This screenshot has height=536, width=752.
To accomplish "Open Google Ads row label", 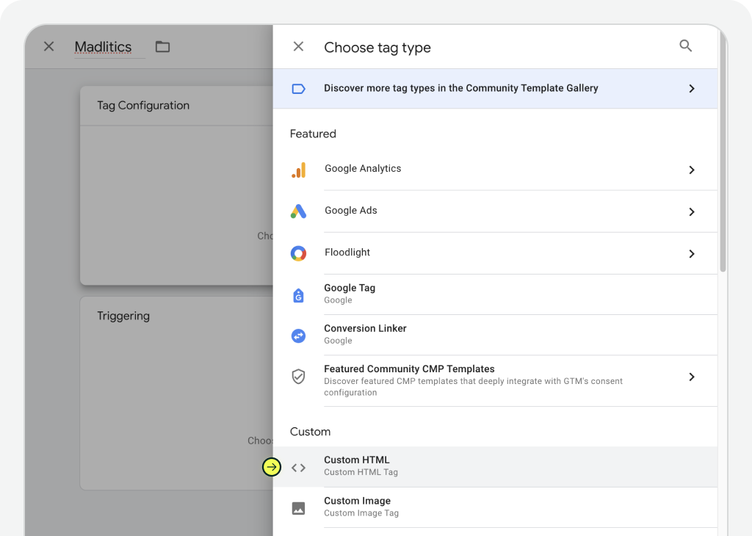I will [350, 211].
